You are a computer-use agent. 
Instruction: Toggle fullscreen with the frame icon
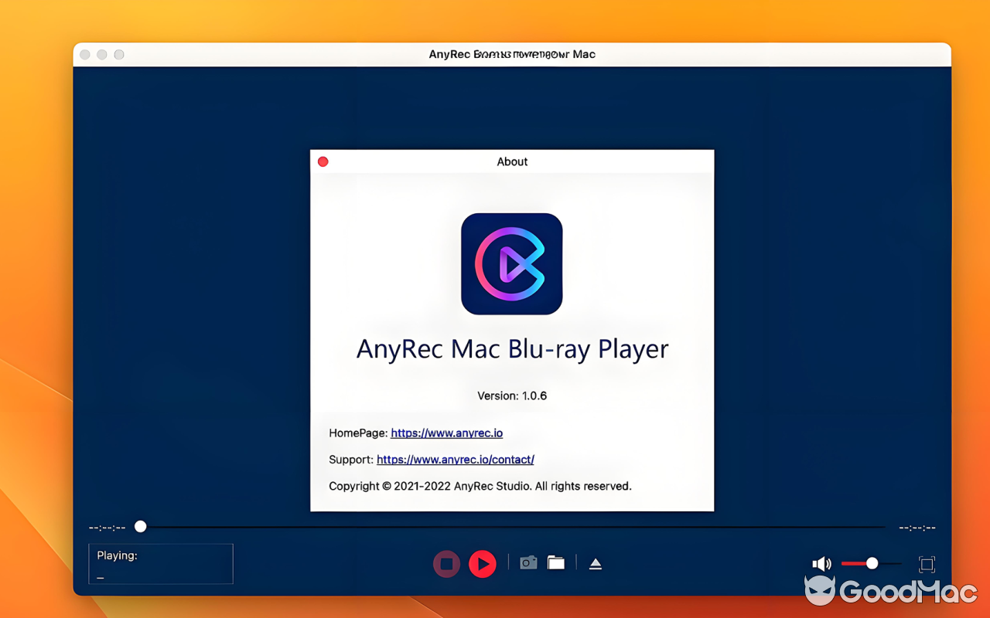coord(926,565)
